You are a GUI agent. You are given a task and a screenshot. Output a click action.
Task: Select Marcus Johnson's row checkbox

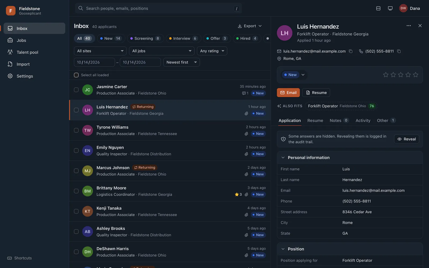(x=76, y=171)
